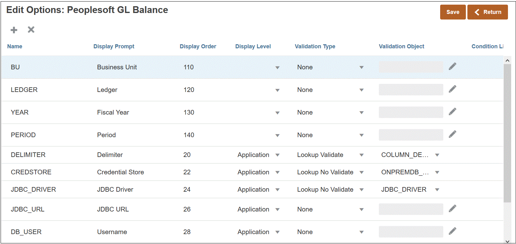Open Validation Object dropdown showing JDBC_DRIVER

[437, 190]
